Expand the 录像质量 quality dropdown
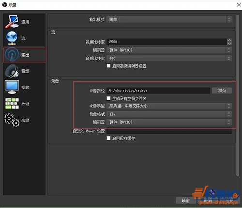Image resolution: width=242 pixels, height=208 pixels. [x=169, y=106]
